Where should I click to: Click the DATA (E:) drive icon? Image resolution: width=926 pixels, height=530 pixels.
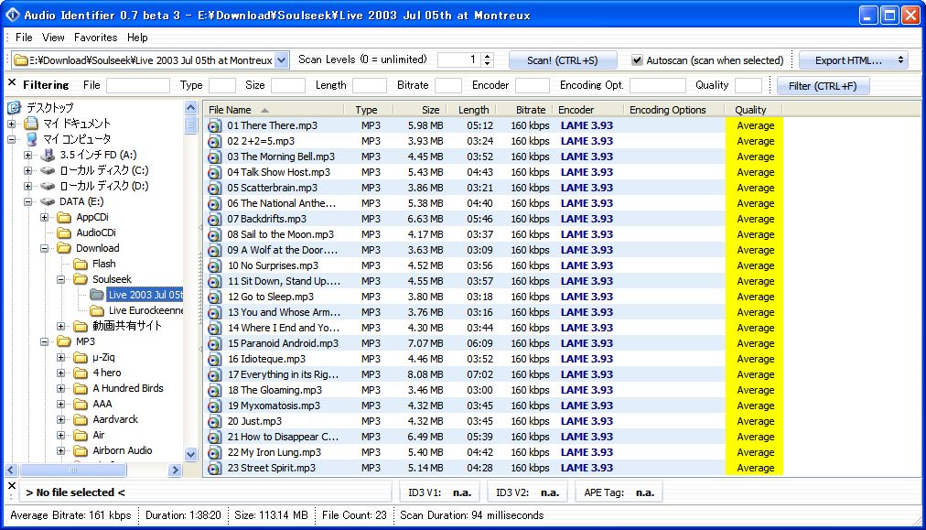pyautogui.click(x=48, y=201)
